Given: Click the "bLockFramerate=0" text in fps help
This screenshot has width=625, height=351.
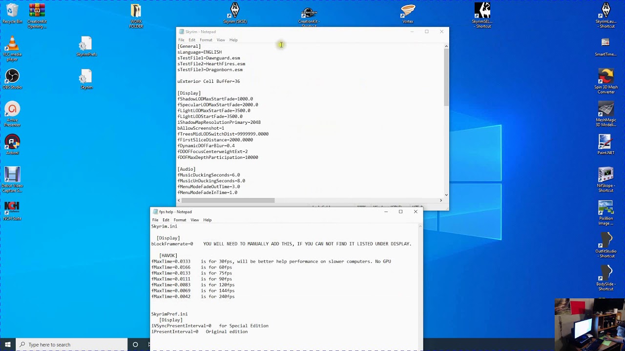Looking at the screenshot, I should point(172,244).
